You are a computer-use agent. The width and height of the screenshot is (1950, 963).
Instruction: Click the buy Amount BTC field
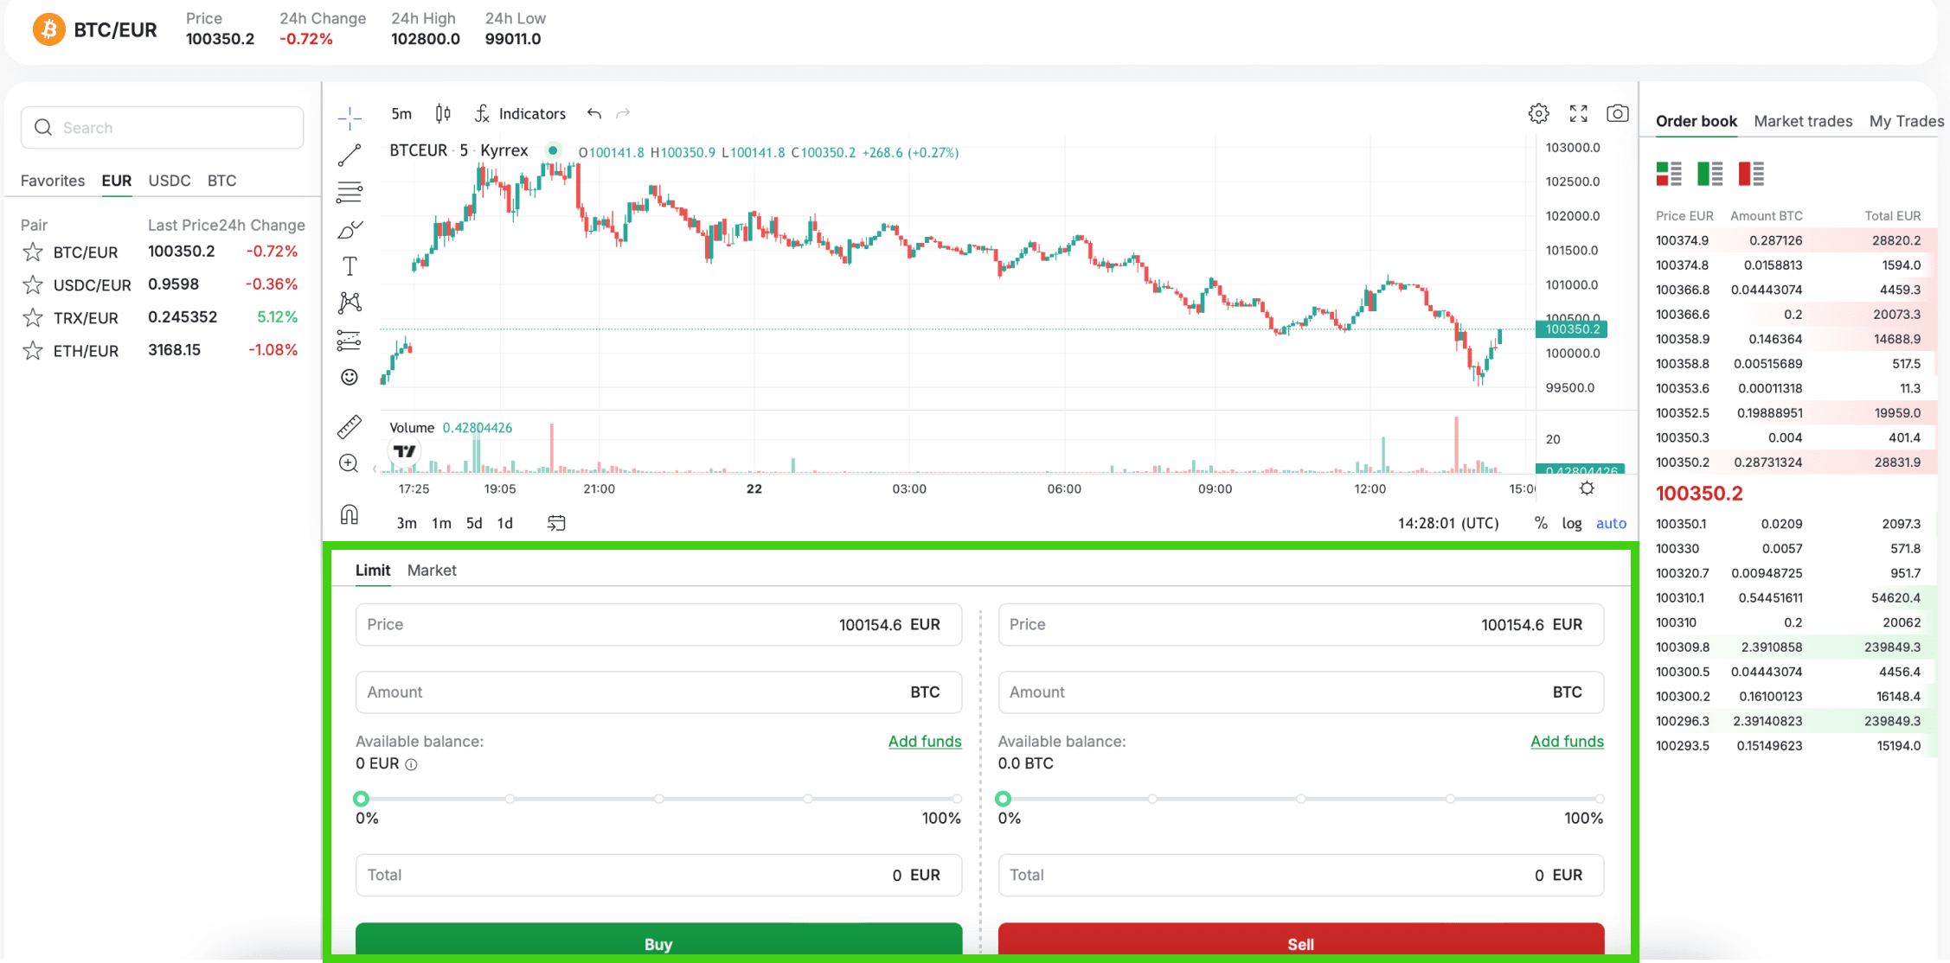[658, 692]
